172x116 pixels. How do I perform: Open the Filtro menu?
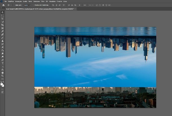coord(43,1)
